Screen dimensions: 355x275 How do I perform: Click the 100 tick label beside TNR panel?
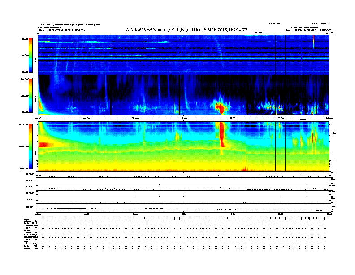point(333,133)
